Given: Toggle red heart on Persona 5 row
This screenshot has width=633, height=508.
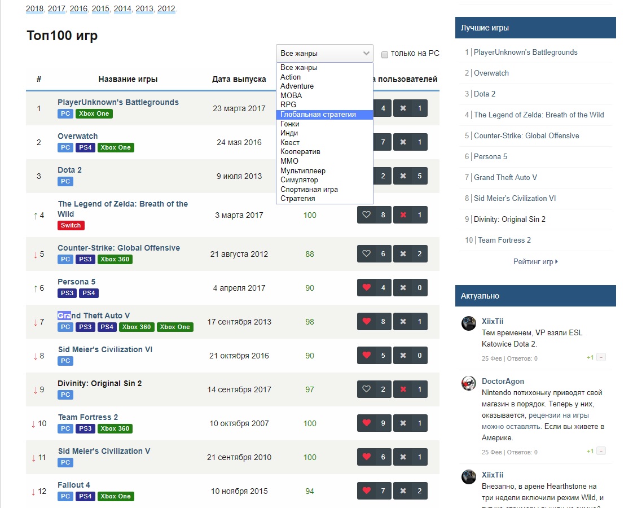Looking at the screenshot, I should pyautogui.click(x=366, y=287).
